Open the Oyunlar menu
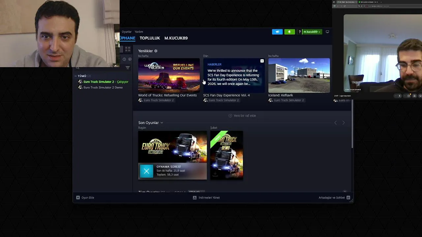 pos(127,32)
